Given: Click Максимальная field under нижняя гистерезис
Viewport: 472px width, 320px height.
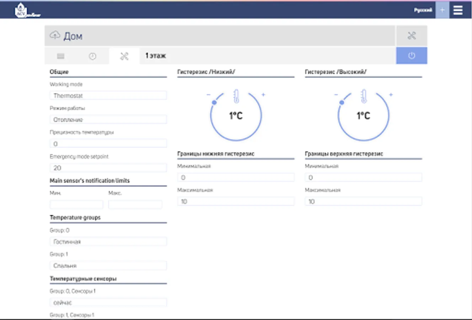Looking at the screenshot, I should [x=236, y=202].
